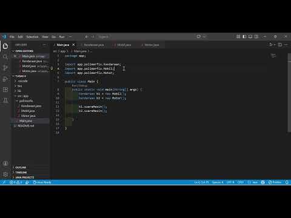This screenshot has height=218, width=291.
Task: Click the Java Ready status bar item
Action: tap(42, 182)
